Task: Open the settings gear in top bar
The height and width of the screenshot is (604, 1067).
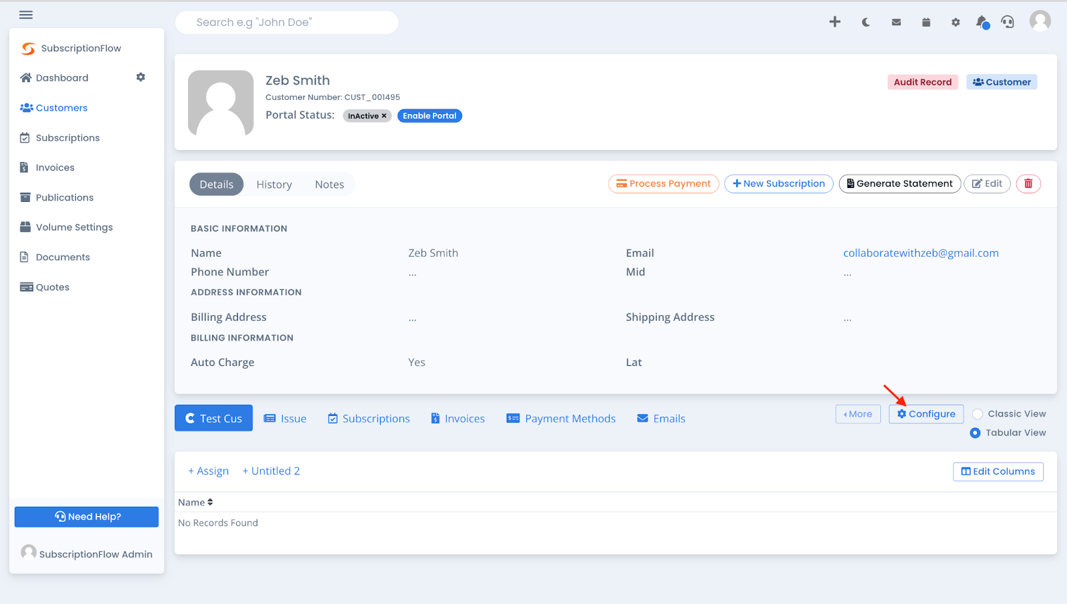Action: pos(956,22)
